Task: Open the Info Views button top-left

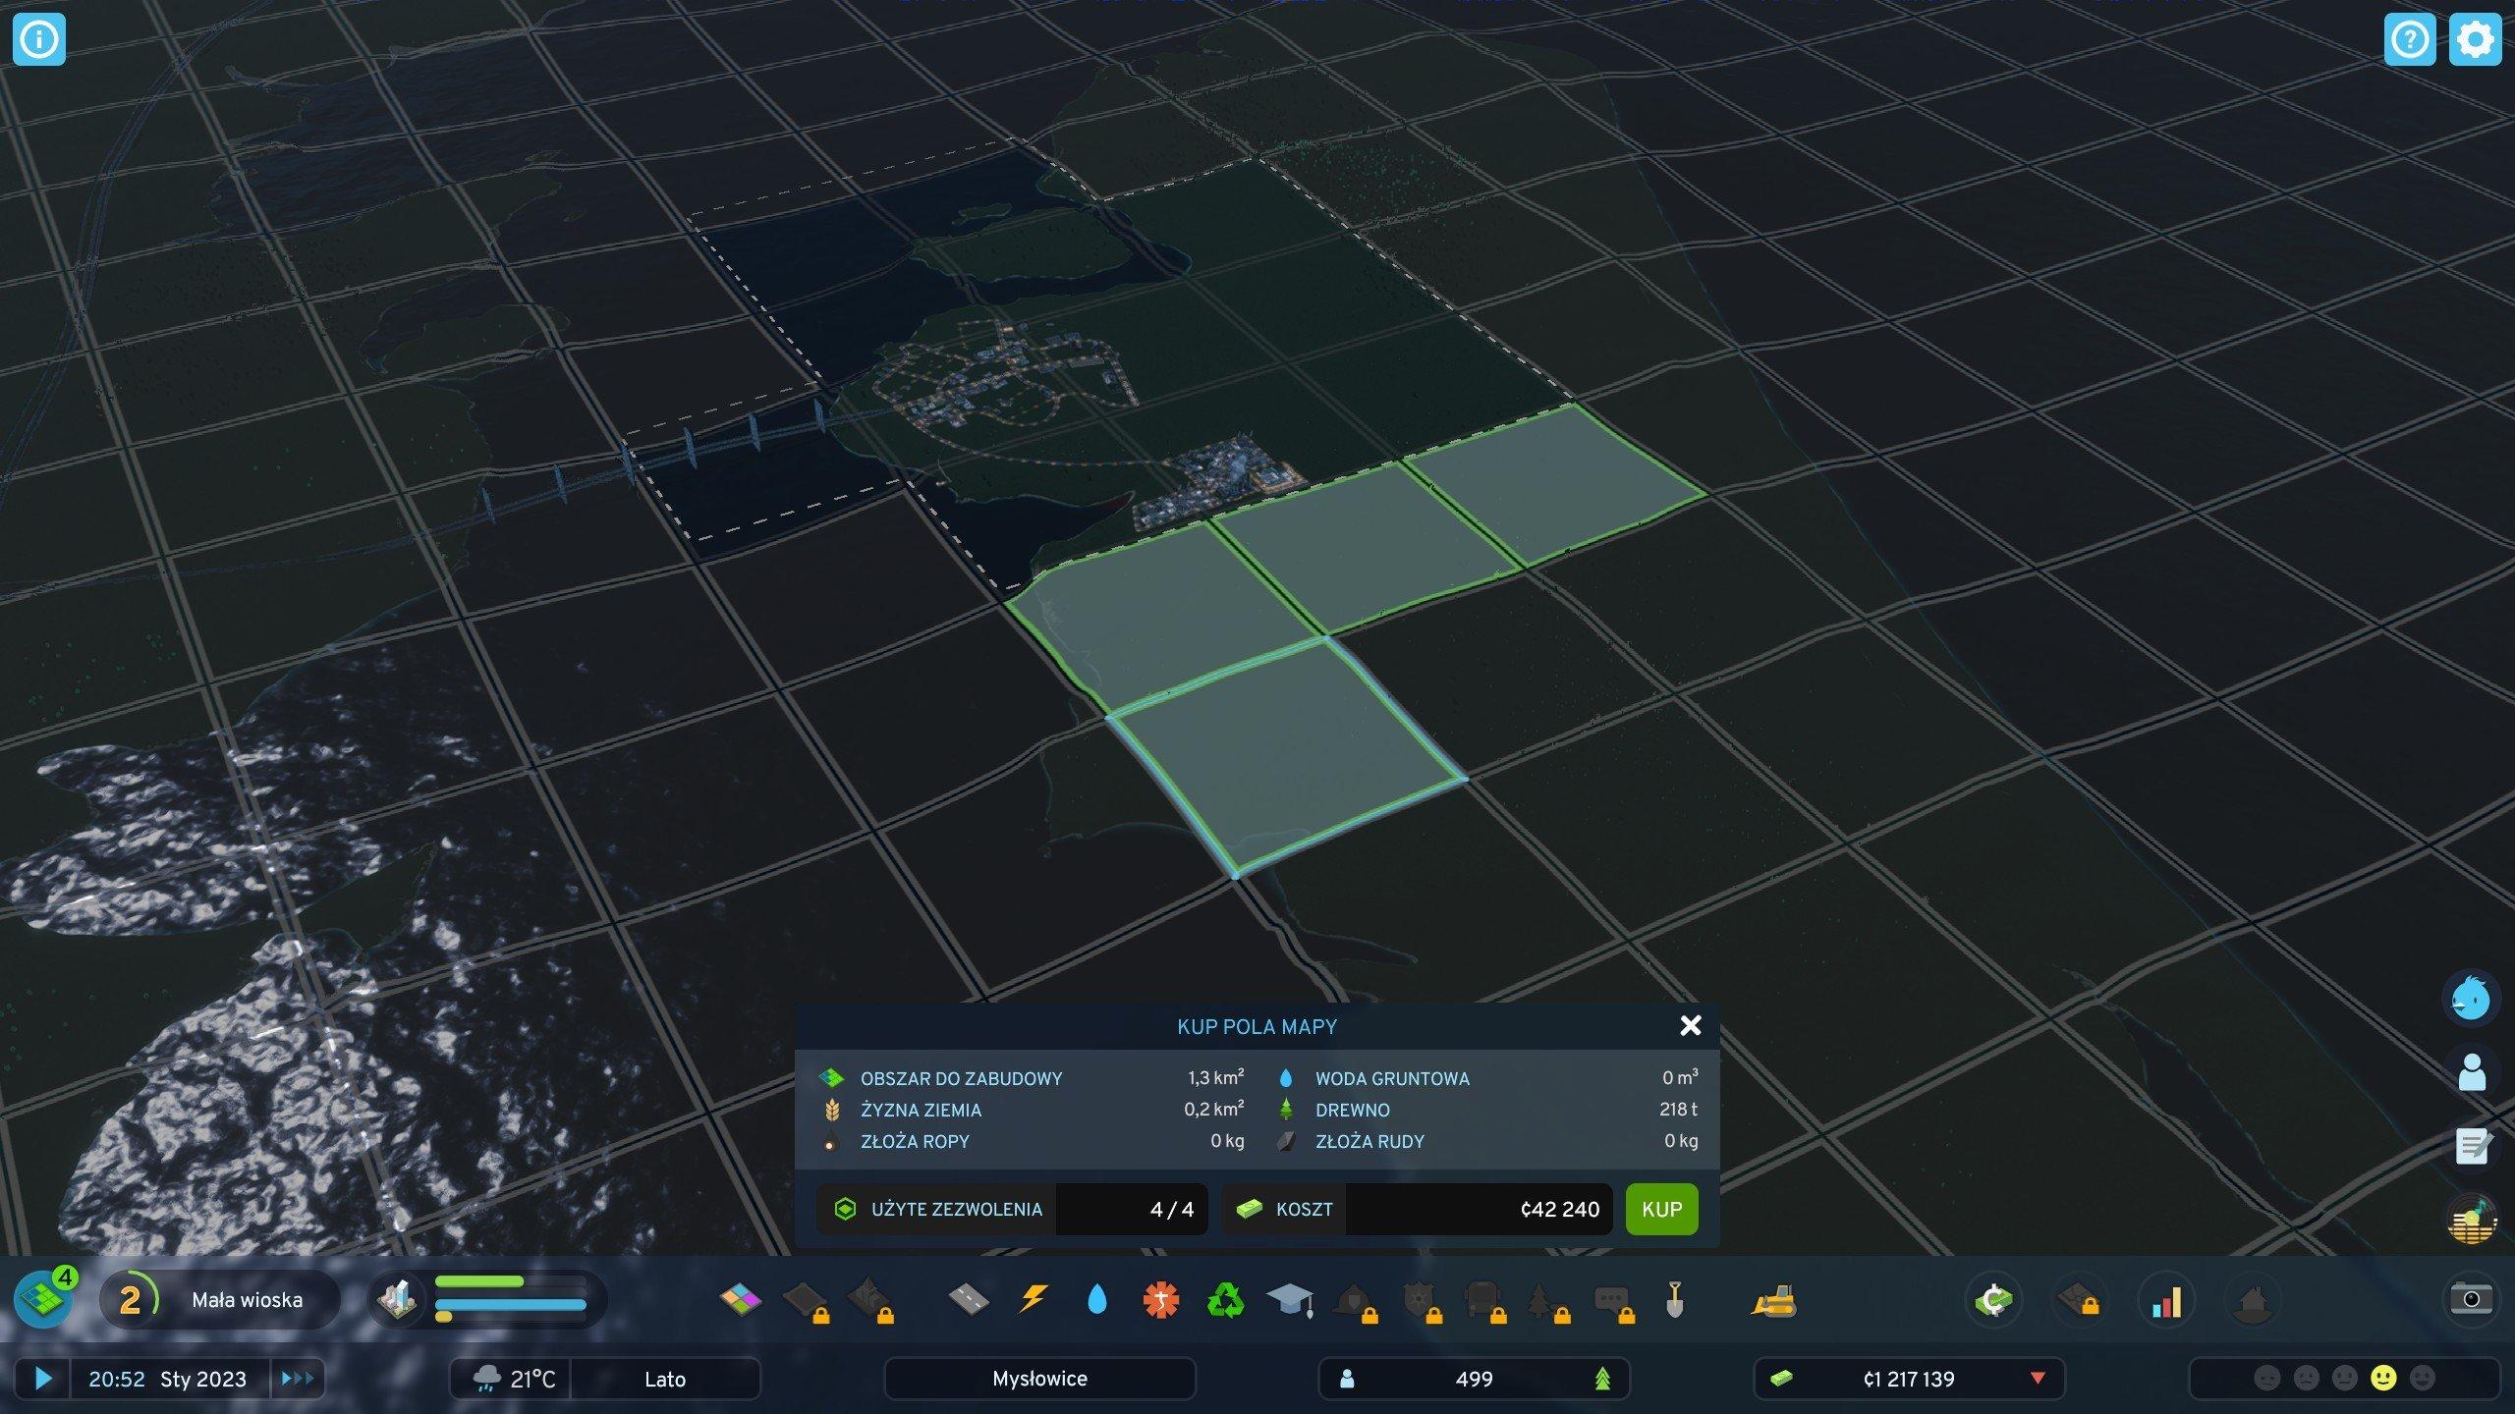Action: coord(39,39)
